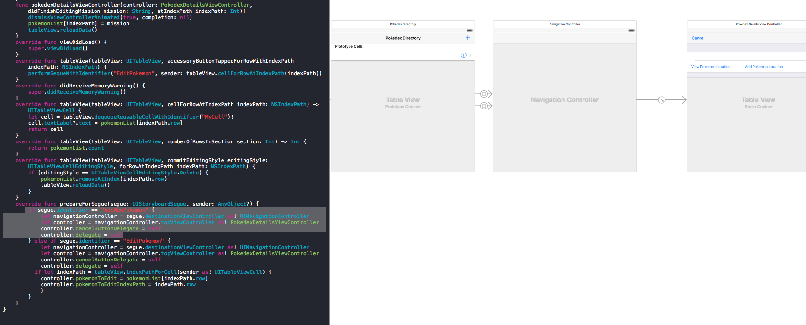Select the lower segue icon to Navigation Controller
This screenshot has width=806, height=325.
tap(484, 106)
